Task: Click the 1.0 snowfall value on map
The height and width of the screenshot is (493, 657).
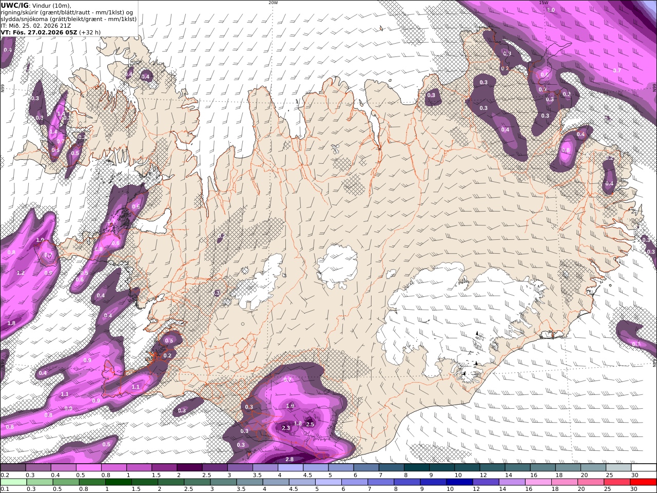Action: tap(551, 10)
